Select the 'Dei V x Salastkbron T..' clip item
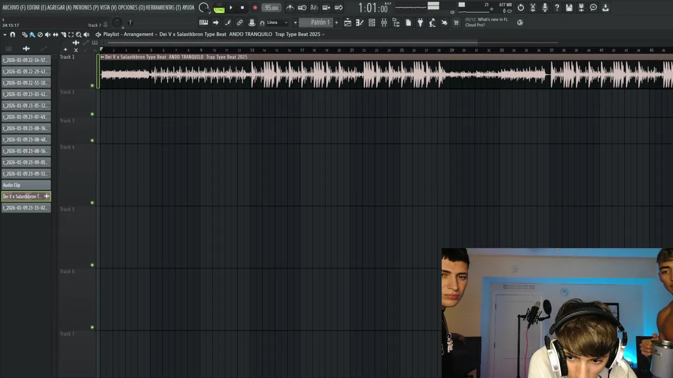 tap(26, 196)
